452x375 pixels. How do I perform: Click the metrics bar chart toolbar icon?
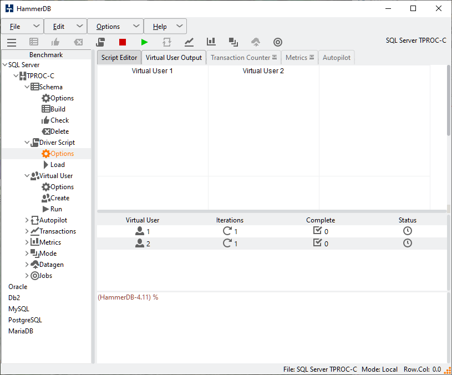pos(211,42)
